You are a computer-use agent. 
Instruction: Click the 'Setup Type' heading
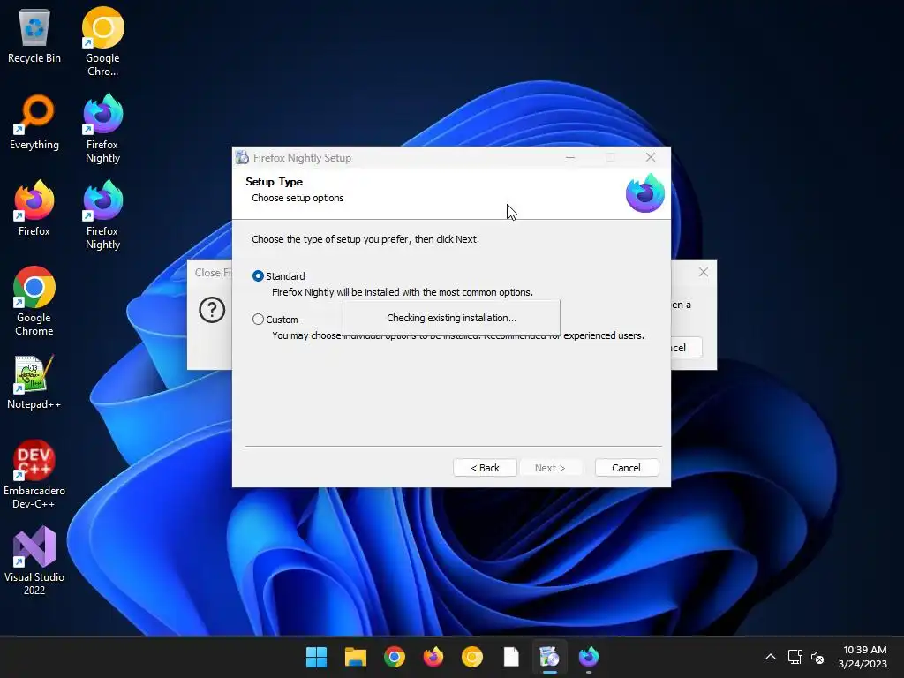point(274,182)
